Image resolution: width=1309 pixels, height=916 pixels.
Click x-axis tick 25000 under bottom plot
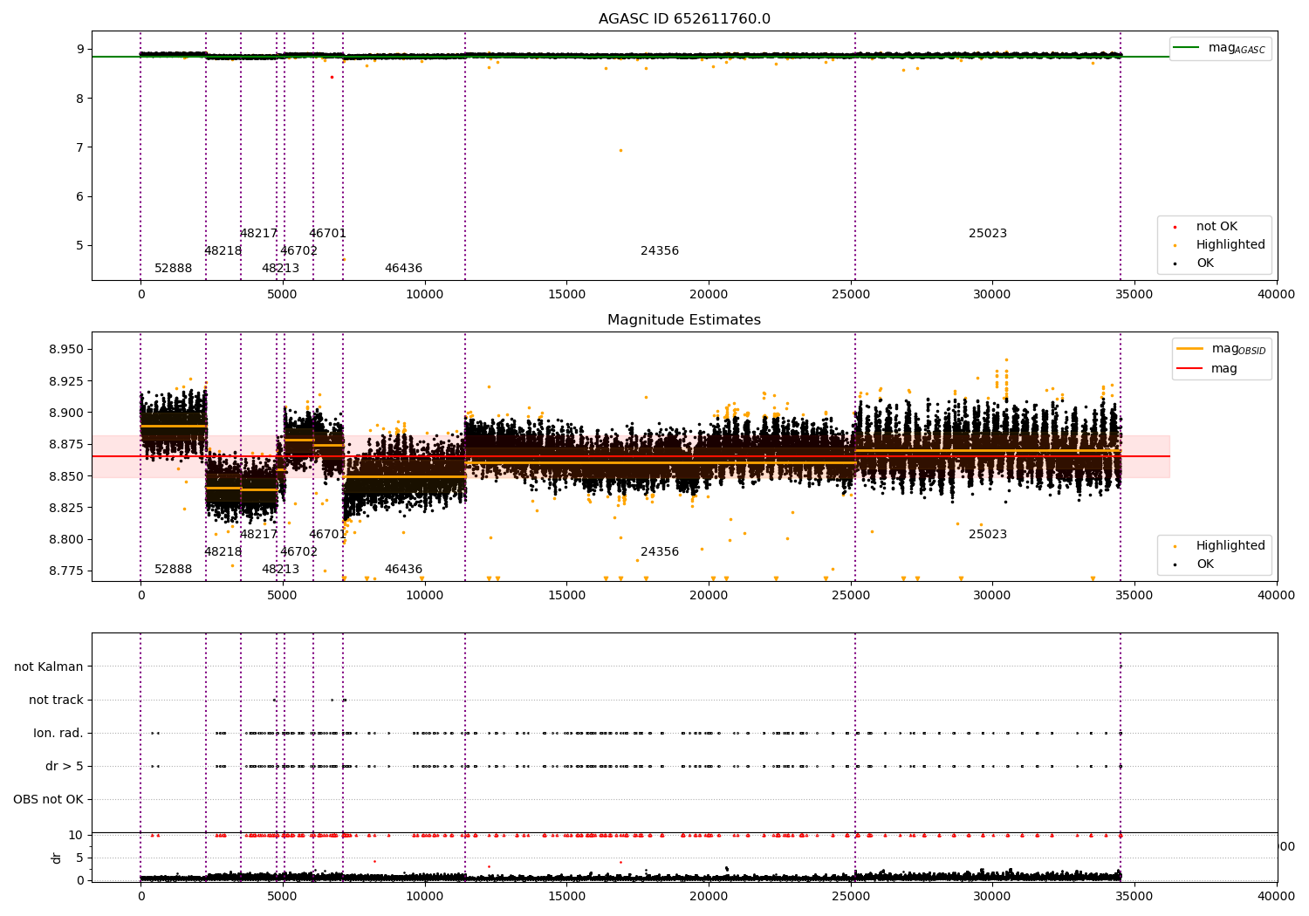tap(851, 897)
